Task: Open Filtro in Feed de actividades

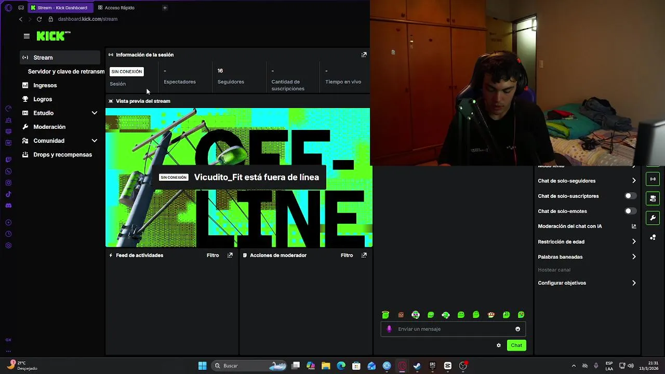Action: 212,255
